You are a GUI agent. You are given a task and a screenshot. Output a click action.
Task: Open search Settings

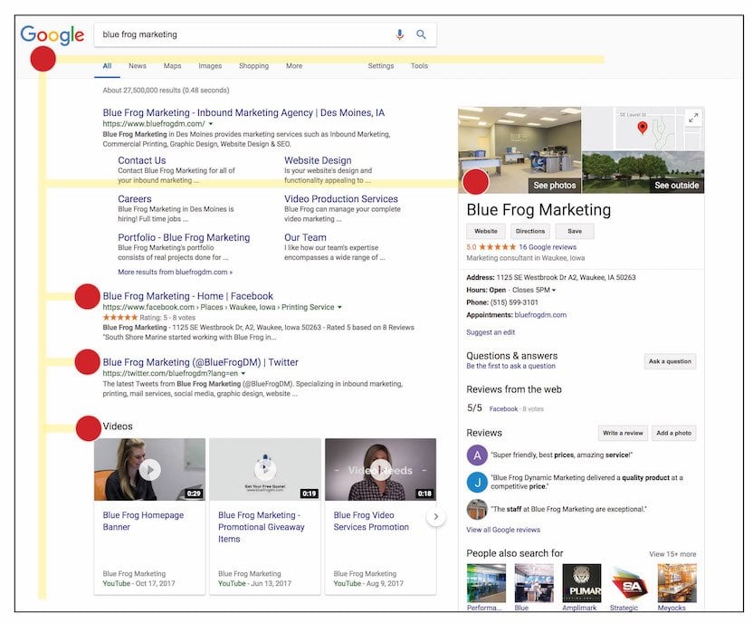381,66
